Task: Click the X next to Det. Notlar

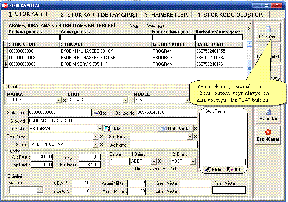Action: pos(196,129)
